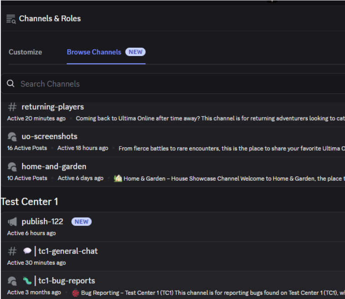
Task: Open the uo-screenshots forum channel
Action: coord(50,137)
